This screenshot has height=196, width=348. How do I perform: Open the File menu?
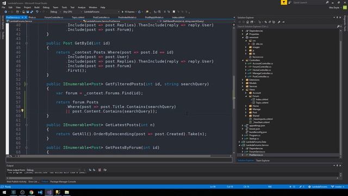pos(3,7)
